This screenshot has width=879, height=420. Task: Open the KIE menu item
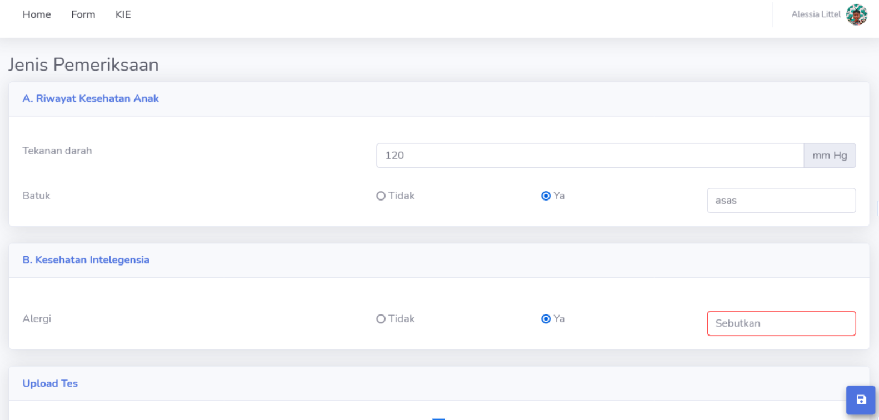[x=123, y=14]
